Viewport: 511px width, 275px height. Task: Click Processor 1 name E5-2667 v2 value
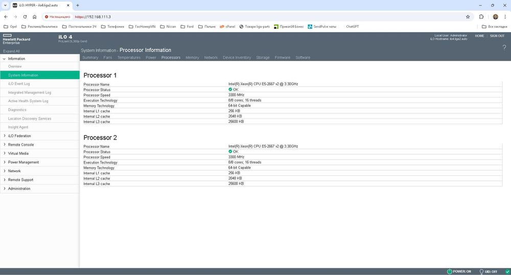pos(263,84)
